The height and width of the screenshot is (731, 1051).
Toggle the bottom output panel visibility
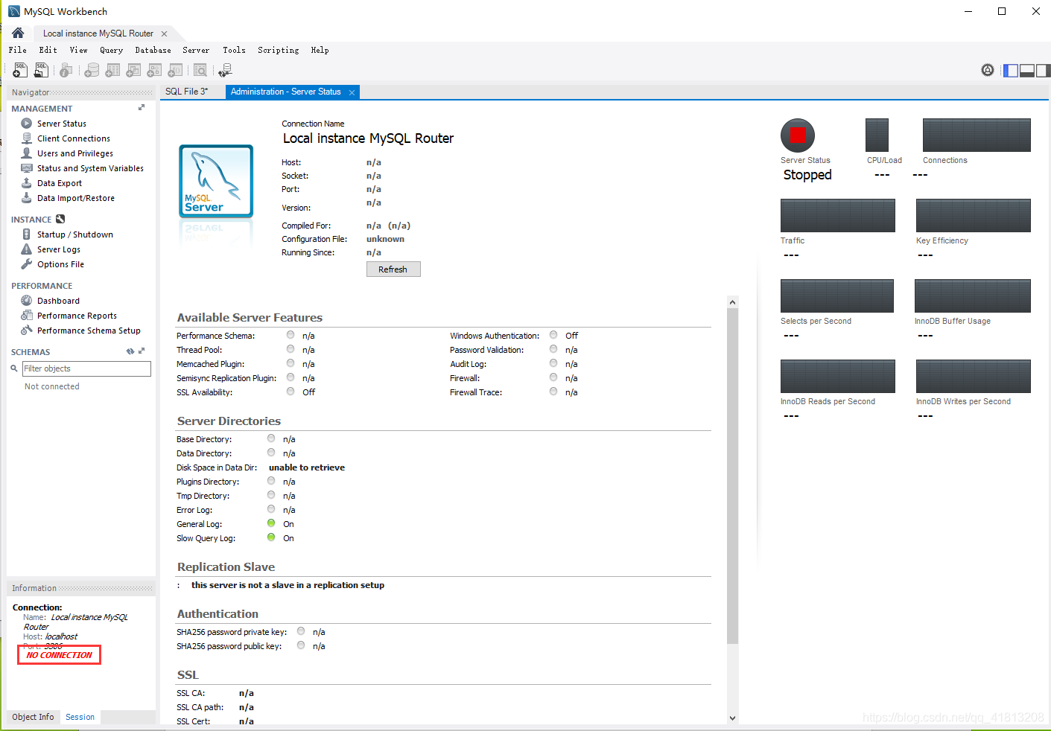click(1027, 71)
